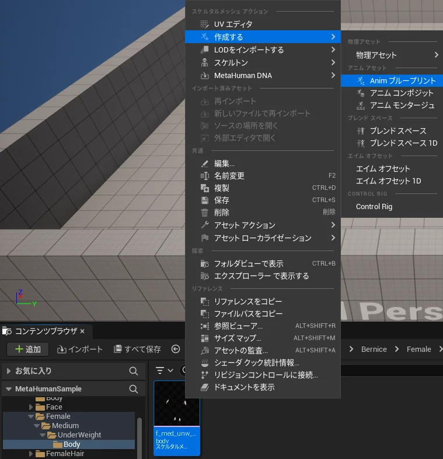
Task: Click the MetaHuman DNA import icon
Action: (x=204, y=76)
